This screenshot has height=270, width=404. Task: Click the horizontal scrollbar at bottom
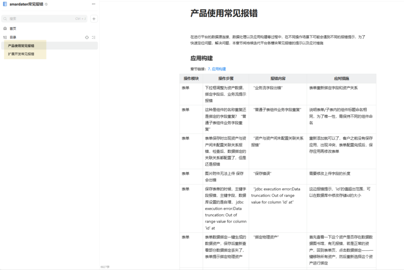click(x=251, y=269)
